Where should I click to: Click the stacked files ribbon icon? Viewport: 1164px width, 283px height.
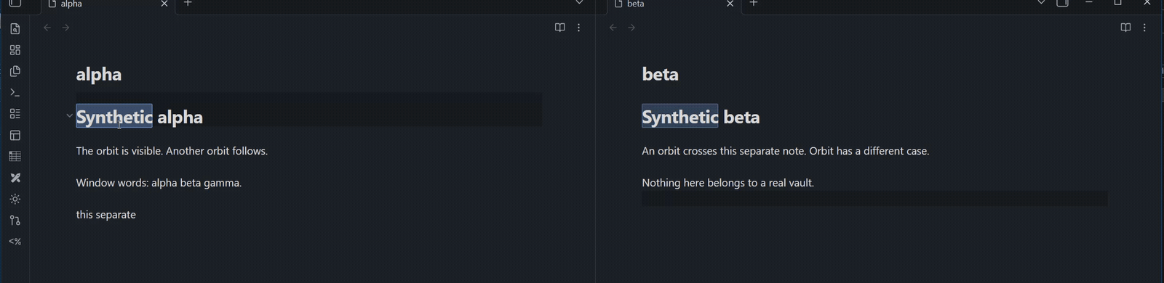coord(15,71)
